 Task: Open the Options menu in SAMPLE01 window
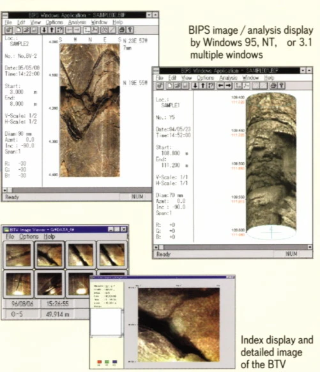tap(205, 78)
